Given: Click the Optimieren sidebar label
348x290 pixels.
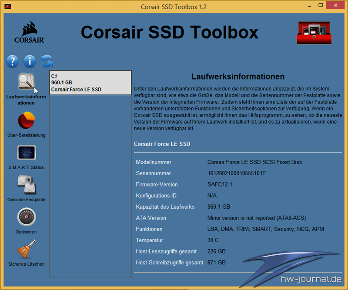Looking at the screenshot, I should pos(26,232).
